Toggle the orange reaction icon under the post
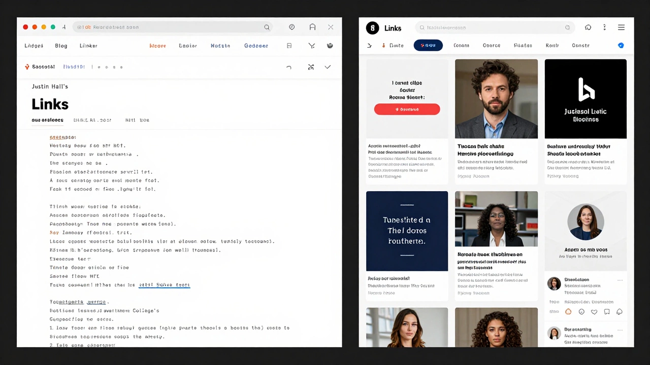This screenshot has width=650, height=365. point(568,312)
